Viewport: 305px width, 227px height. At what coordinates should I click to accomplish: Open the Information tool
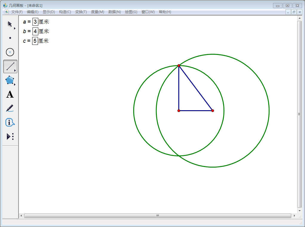(10, 122)
